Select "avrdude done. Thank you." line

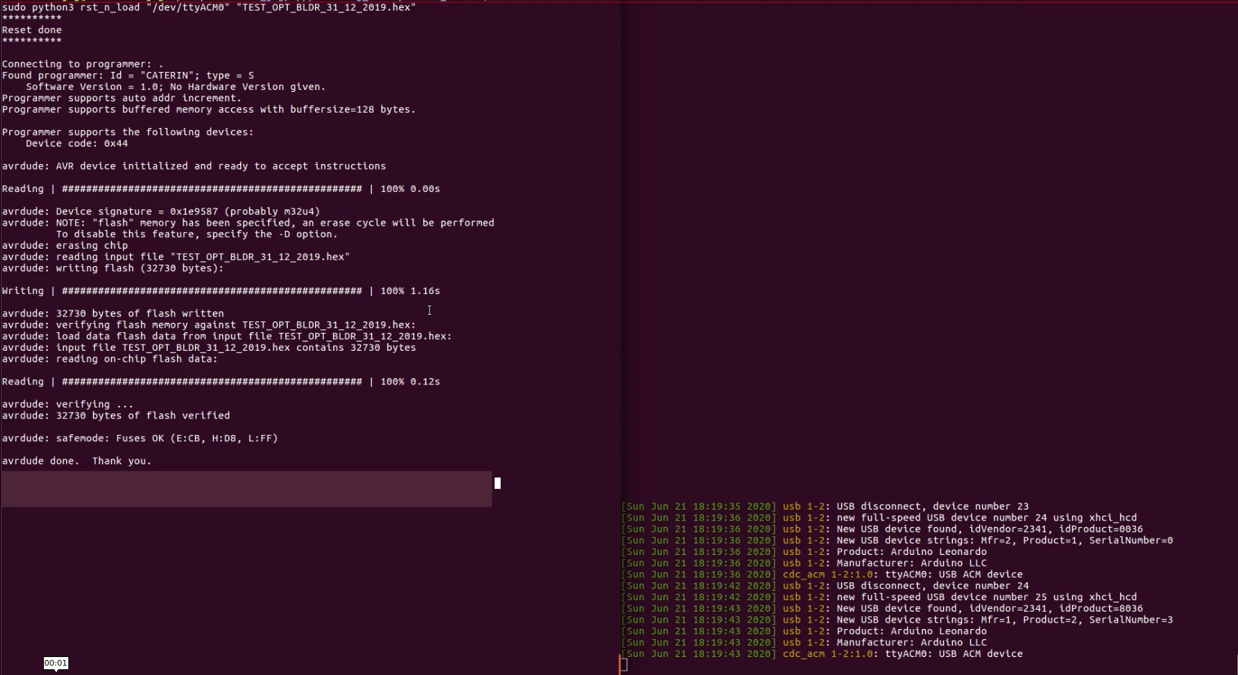(76, 462)
